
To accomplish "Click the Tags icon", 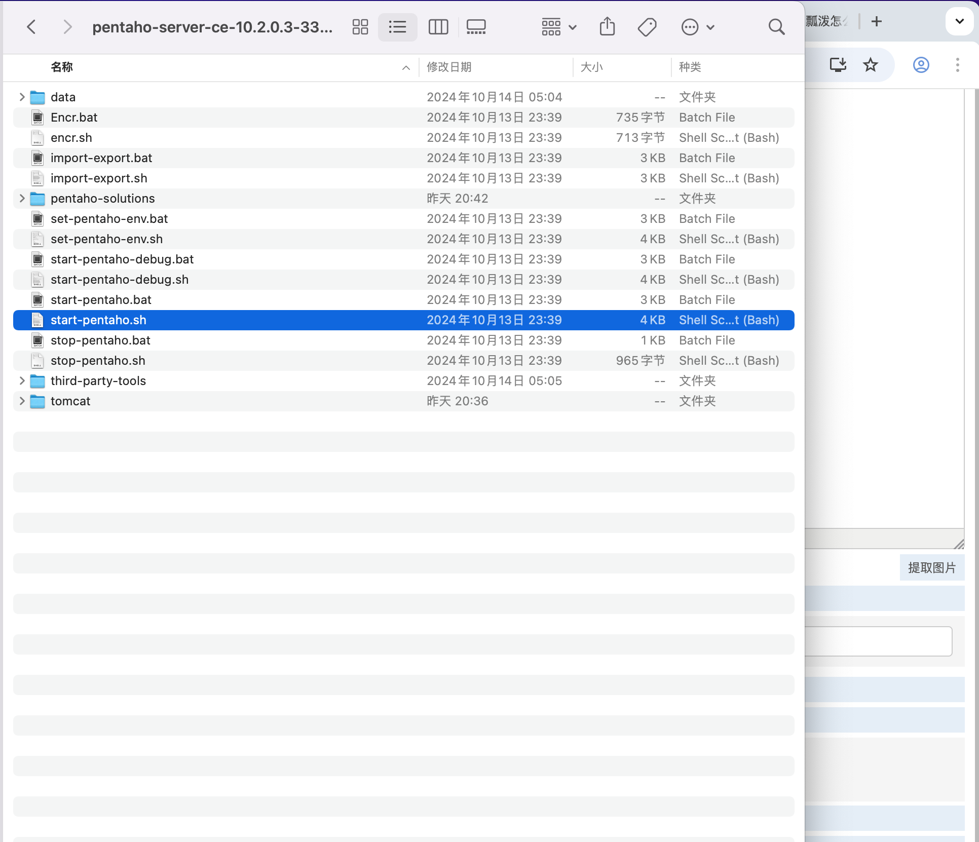I will (x=647, y=27).
